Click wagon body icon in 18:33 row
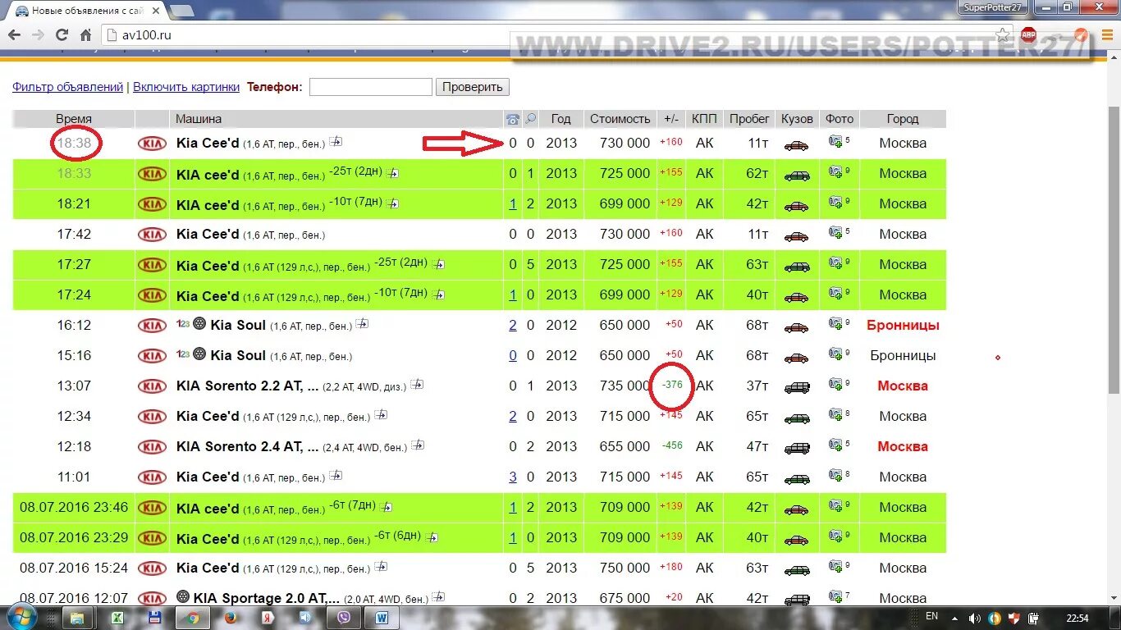Screen dimensions: 1121x630 (796, 176)
